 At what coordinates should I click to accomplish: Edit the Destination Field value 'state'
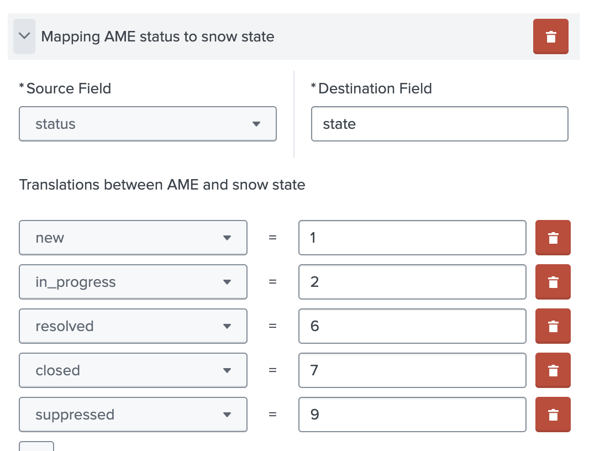point(439,124)
